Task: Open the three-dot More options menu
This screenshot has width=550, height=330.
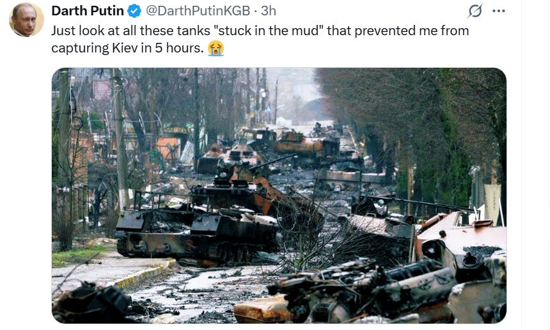Action: (x=498, y=12)
